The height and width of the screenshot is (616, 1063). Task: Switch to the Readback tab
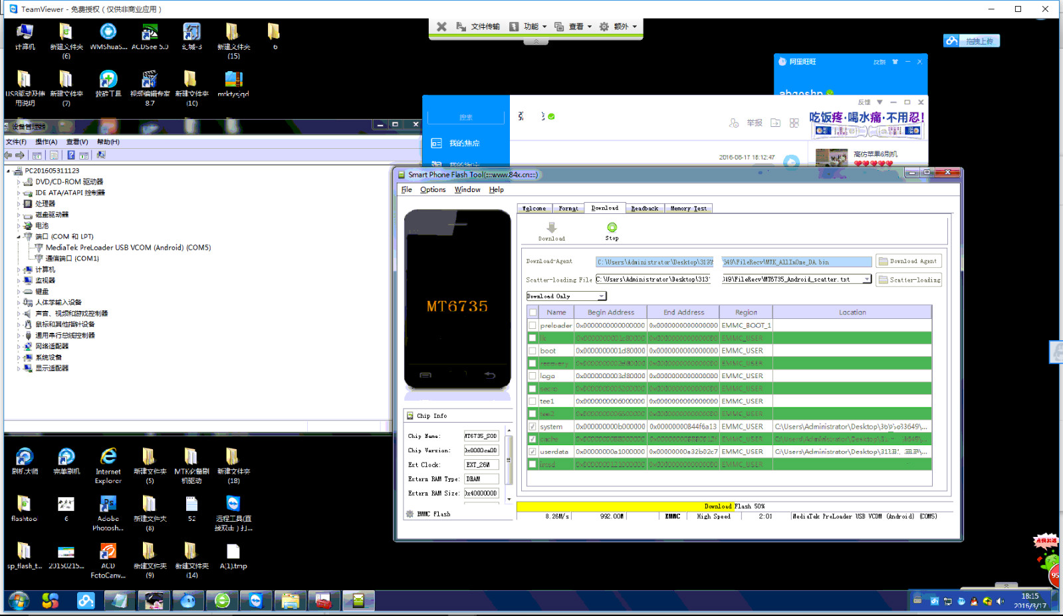coord(644,209)
